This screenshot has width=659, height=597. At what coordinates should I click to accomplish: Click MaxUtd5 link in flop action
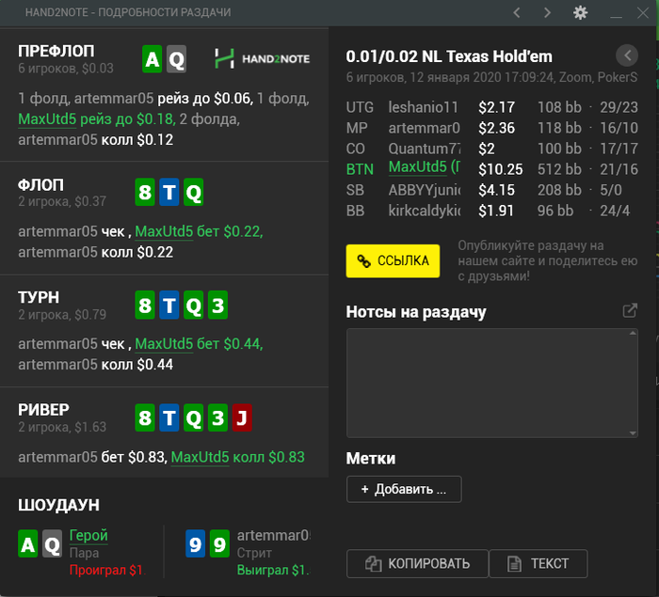[x=164, y=231]
